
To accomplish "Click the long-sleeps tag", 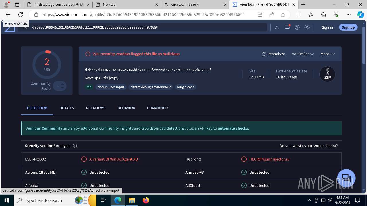I will [x=186, y=87].
